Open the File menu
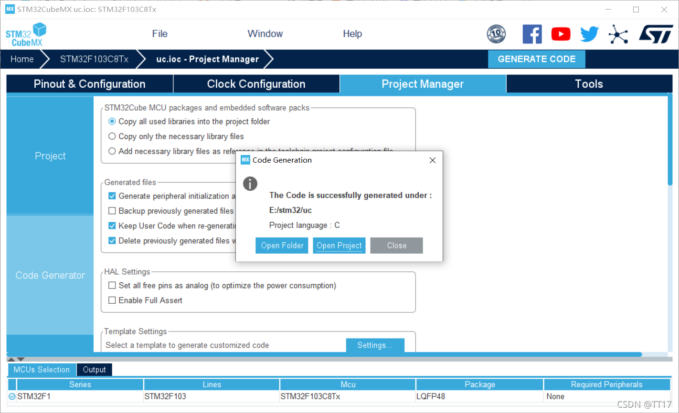679x413 pixels. (x=159, y=34)
